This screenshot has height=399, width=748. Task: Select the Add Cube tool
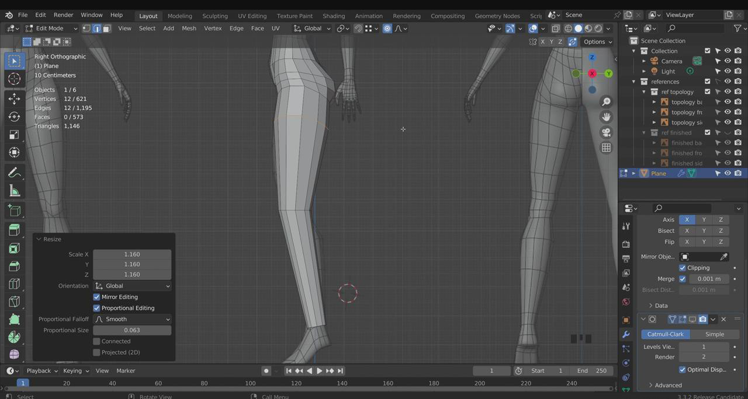[15, 211]
